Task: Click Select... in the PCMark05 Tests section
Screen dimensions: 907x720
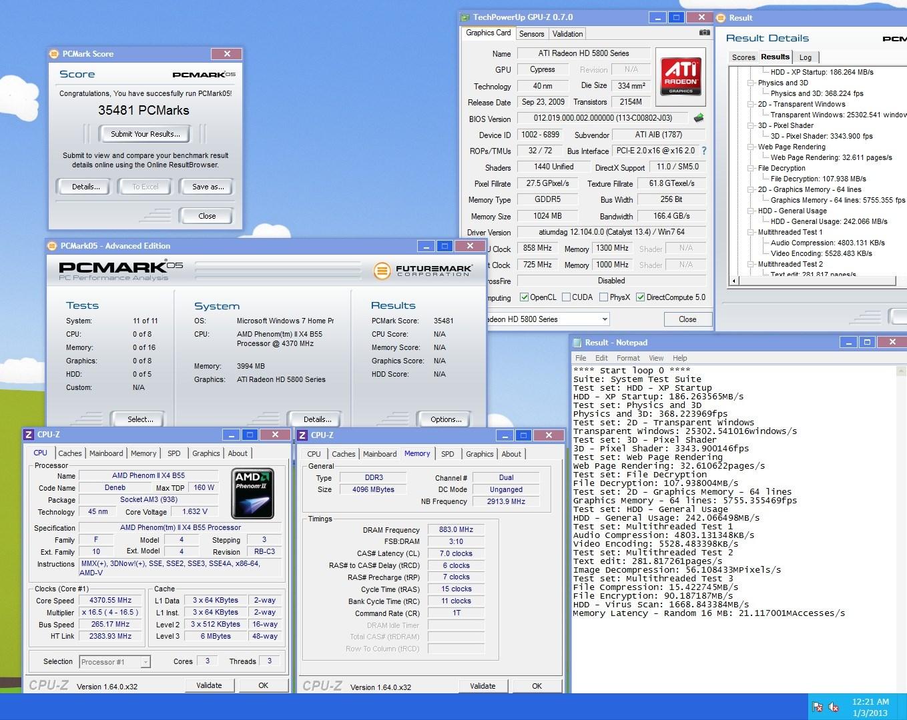Action: click(140, 419)
